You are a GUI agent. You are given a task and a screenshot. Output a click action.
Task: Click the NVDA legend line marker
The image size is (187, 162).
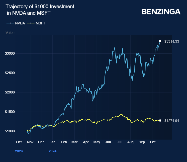(x=10, y=23)
